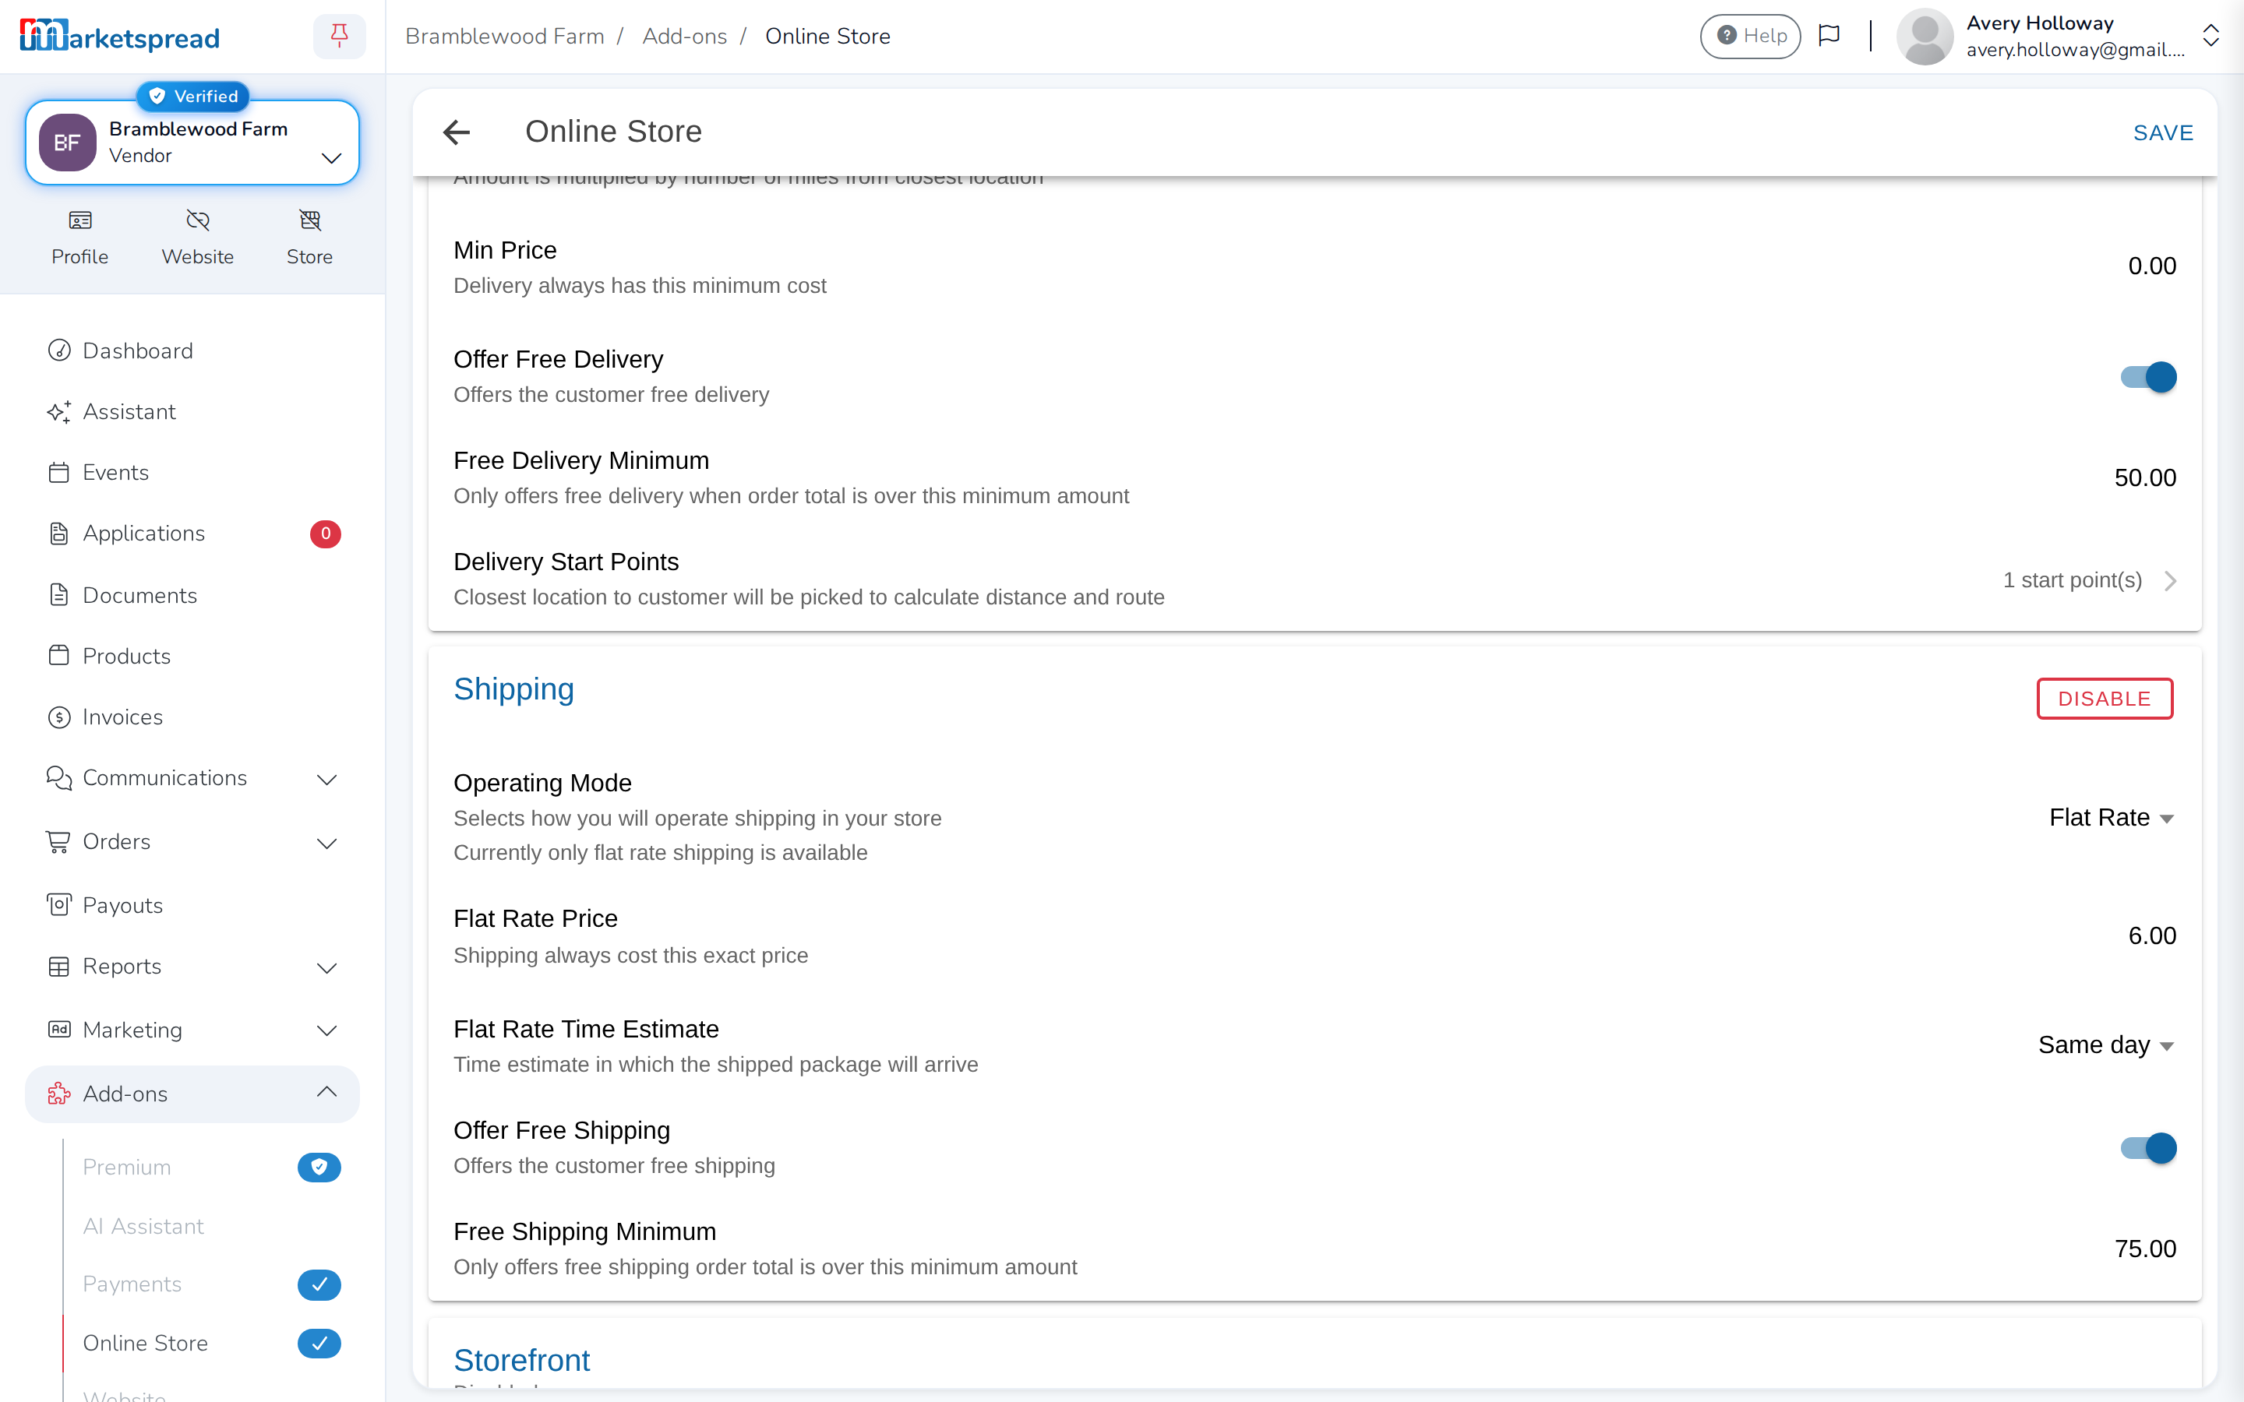Click the pin sidebar icon
Viewport: 2244px width, 1402px height.
coord(340,36)
